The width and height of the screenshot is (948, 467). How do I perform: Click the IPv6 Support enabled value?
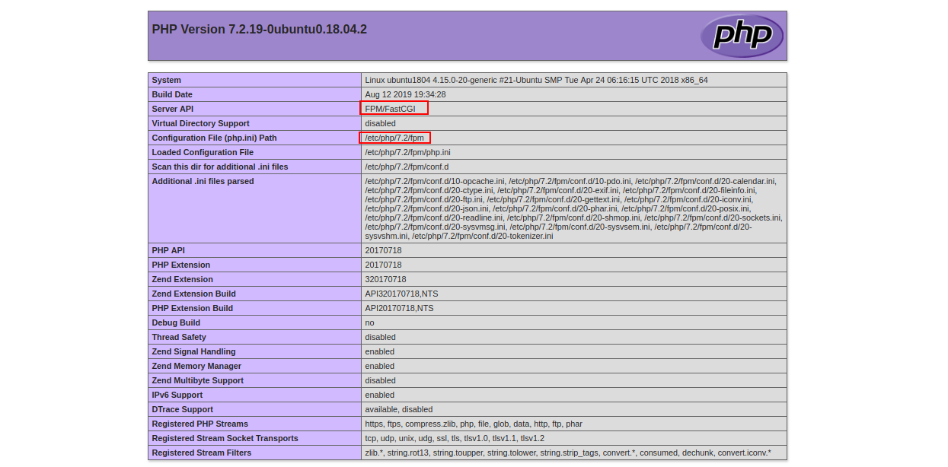(379, 395)
